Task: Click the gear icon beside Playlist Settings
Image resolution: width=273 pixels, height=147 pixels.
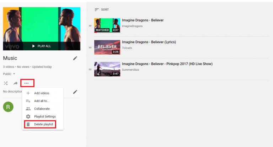Action: point(28,116)
